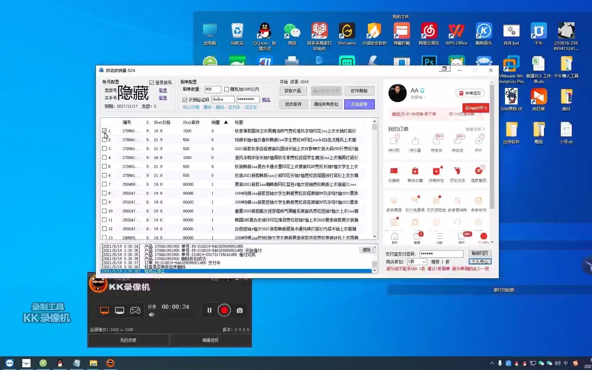This screenshot has height=370, width=592.
Task: Click the captcha username field dadsa
Action: (x=223, y=100)
